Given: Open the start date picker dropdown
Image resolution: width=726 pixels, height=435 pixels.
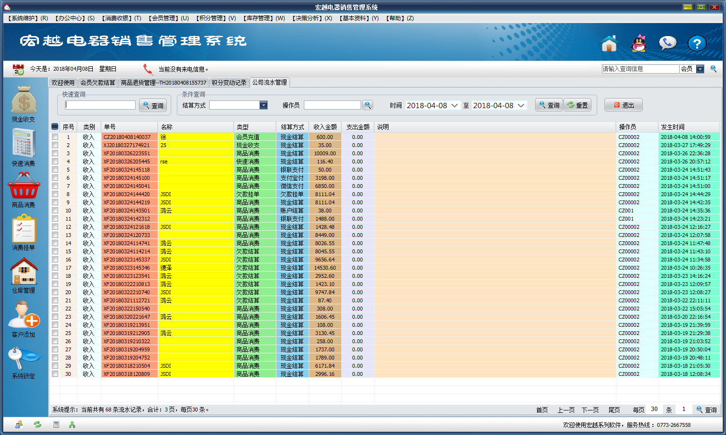Looking at the screenshot, I should (454, 105).
